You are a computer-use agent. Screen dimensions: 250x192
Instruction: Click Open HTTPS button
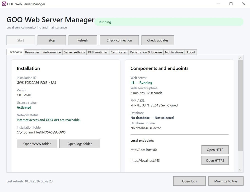(215, 161)
